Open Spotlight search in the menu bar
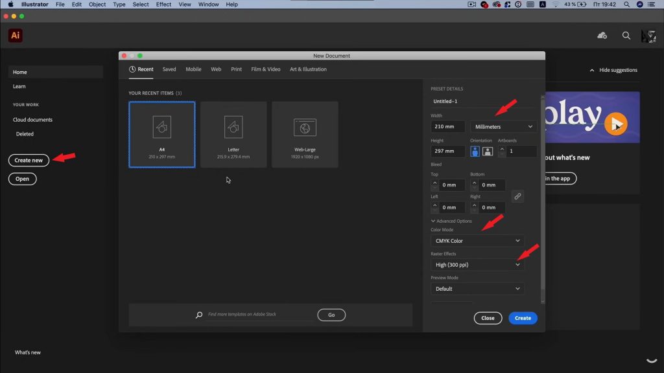 tap(627, 5)
